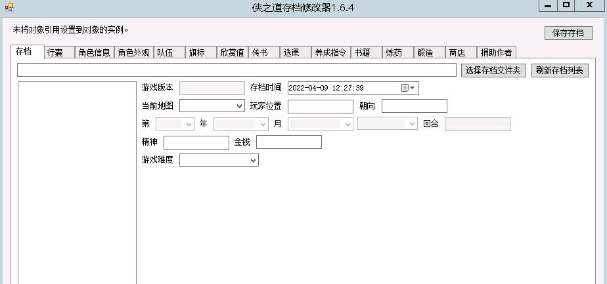Open the 选课 tab
607x284 pixels.
[296, 53]
